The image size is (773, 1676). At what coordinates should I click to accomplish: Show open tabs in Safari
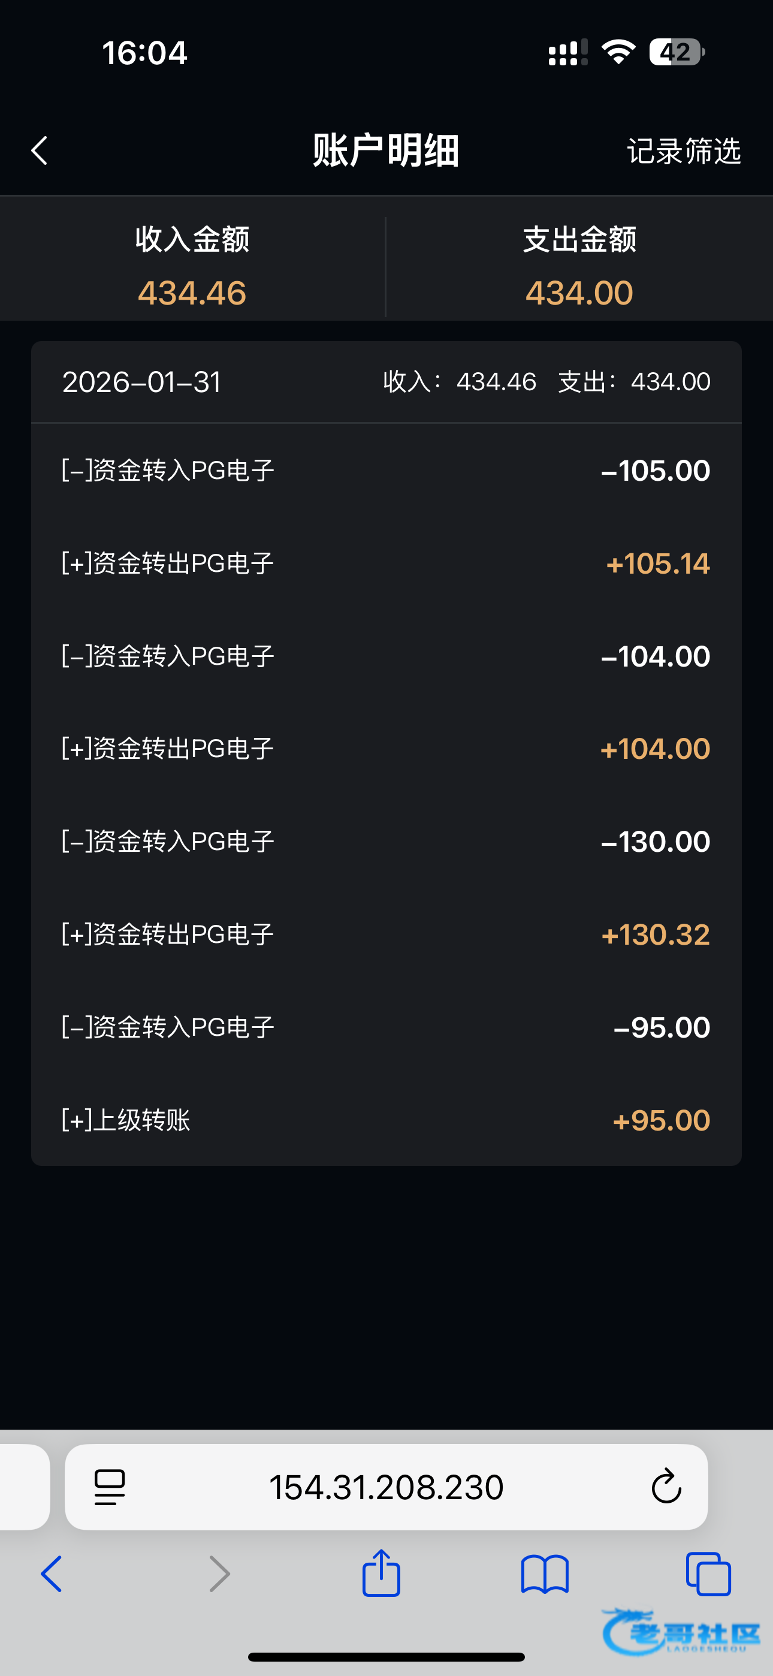708,1574
